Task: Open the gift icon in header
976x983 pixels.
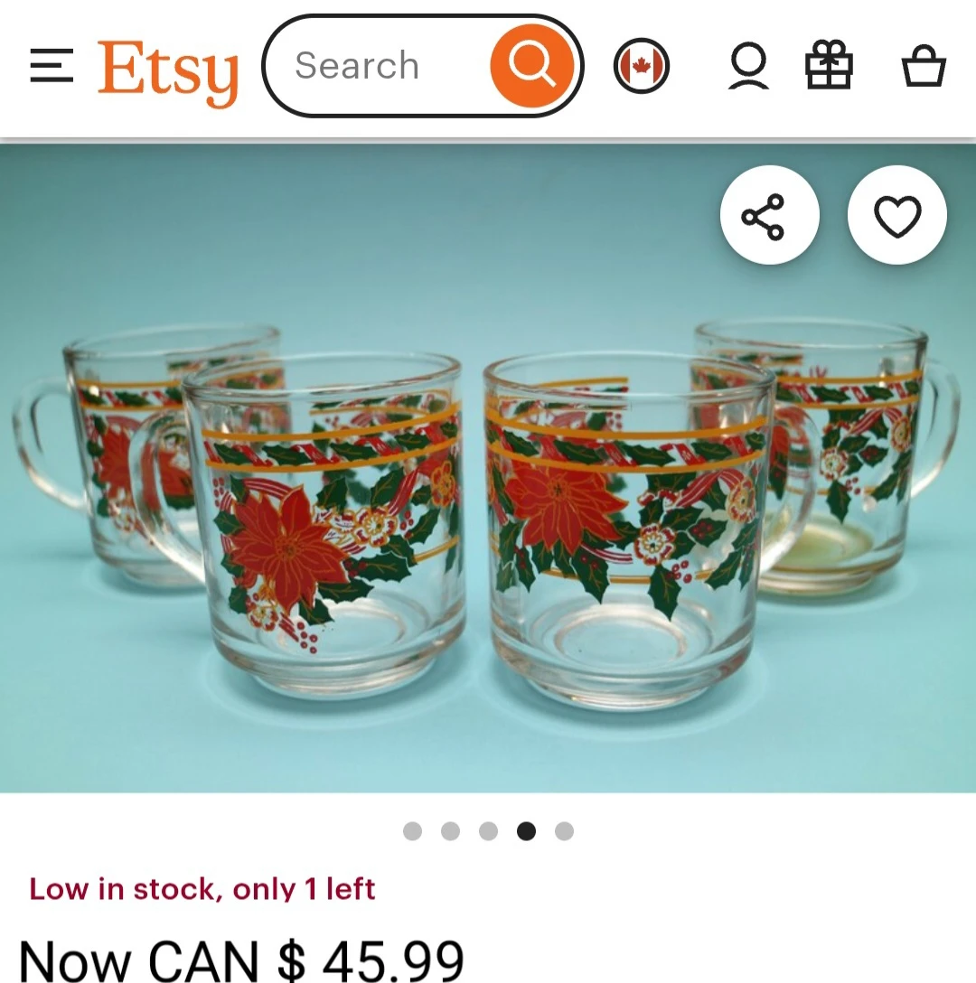Action: pyautogui.click(x=829, y=64)
